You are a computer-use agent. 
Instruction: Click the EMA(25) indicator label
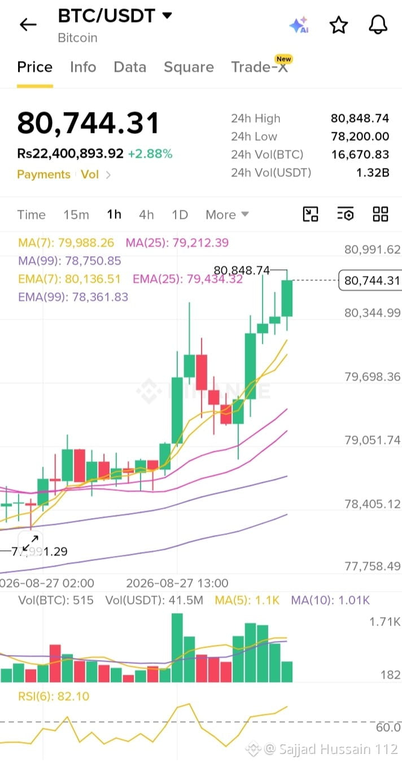(x=187, y=279)
